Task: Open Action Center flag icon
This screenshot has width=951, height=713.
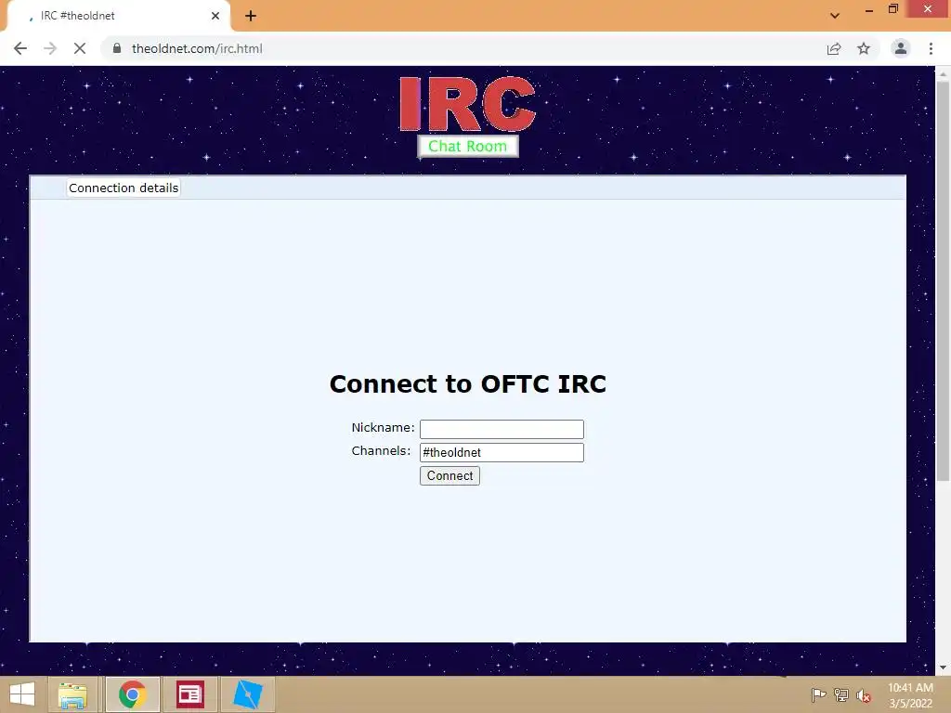Action: 818,694
